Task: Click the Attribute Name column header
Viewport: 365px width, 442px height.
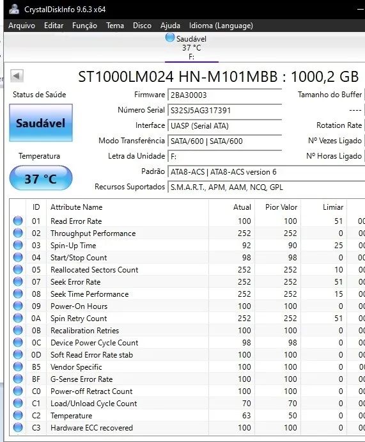Action: click(128, 207)
